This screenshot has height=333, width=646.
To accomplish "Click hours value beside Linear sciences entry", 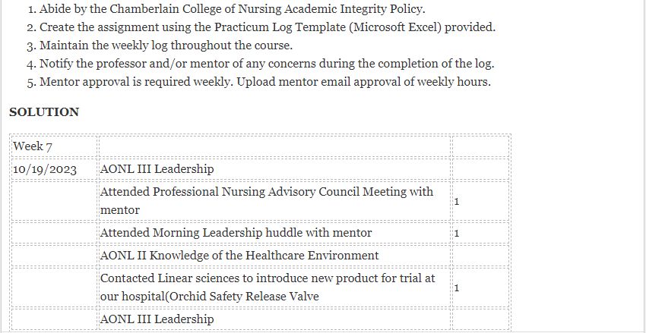I will coord(457,287).
